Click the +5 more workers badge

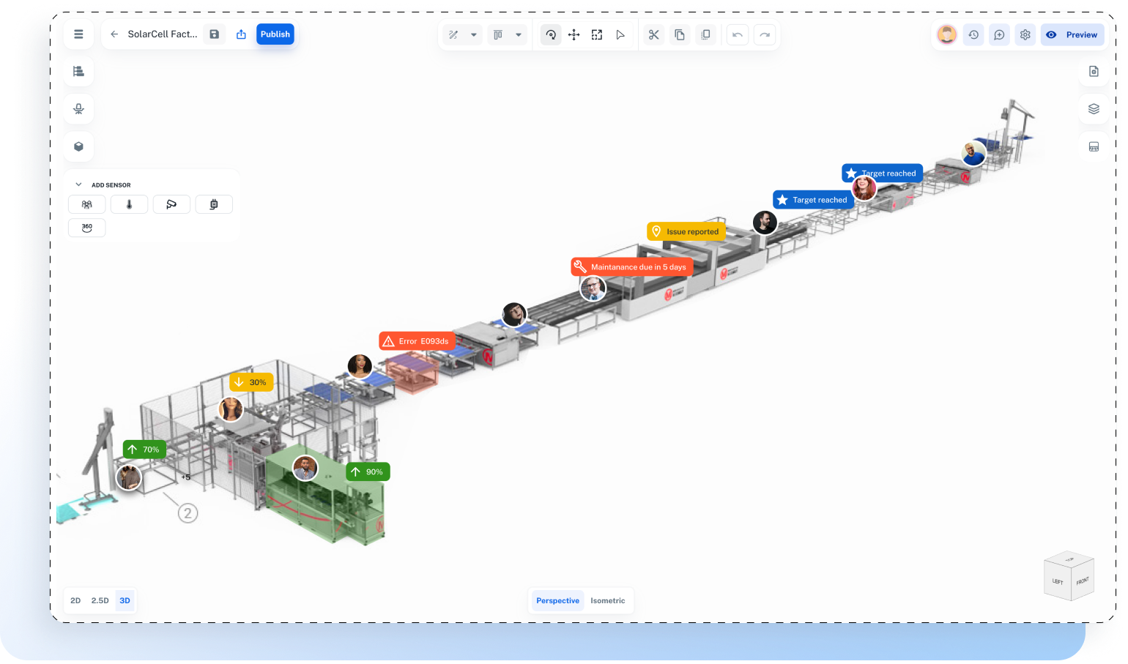186,477
